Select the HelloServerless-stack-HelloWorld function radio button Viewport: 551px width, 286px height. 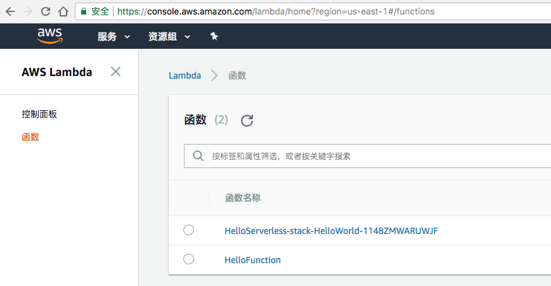pos(189,230)
